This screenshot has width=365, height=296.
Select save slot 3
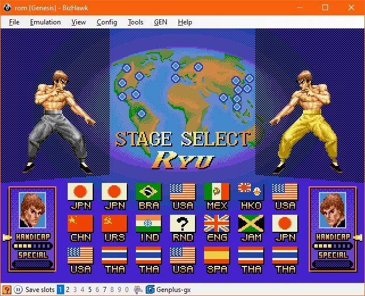coord(75,290)
